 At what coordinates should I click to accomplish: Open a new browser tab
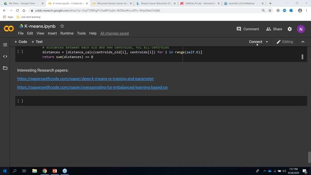(x=270, y=3)
